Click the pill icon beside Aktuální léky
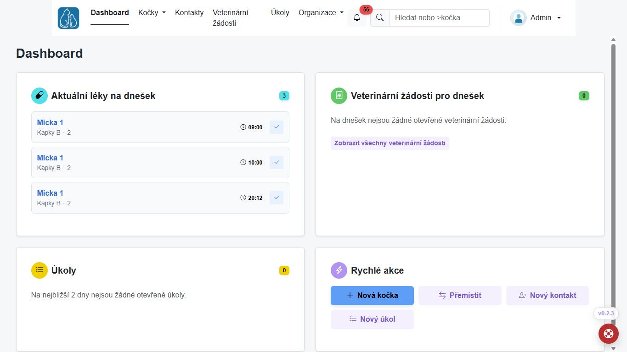Screen dimensions: 627x352 click(x=40, y=96)
